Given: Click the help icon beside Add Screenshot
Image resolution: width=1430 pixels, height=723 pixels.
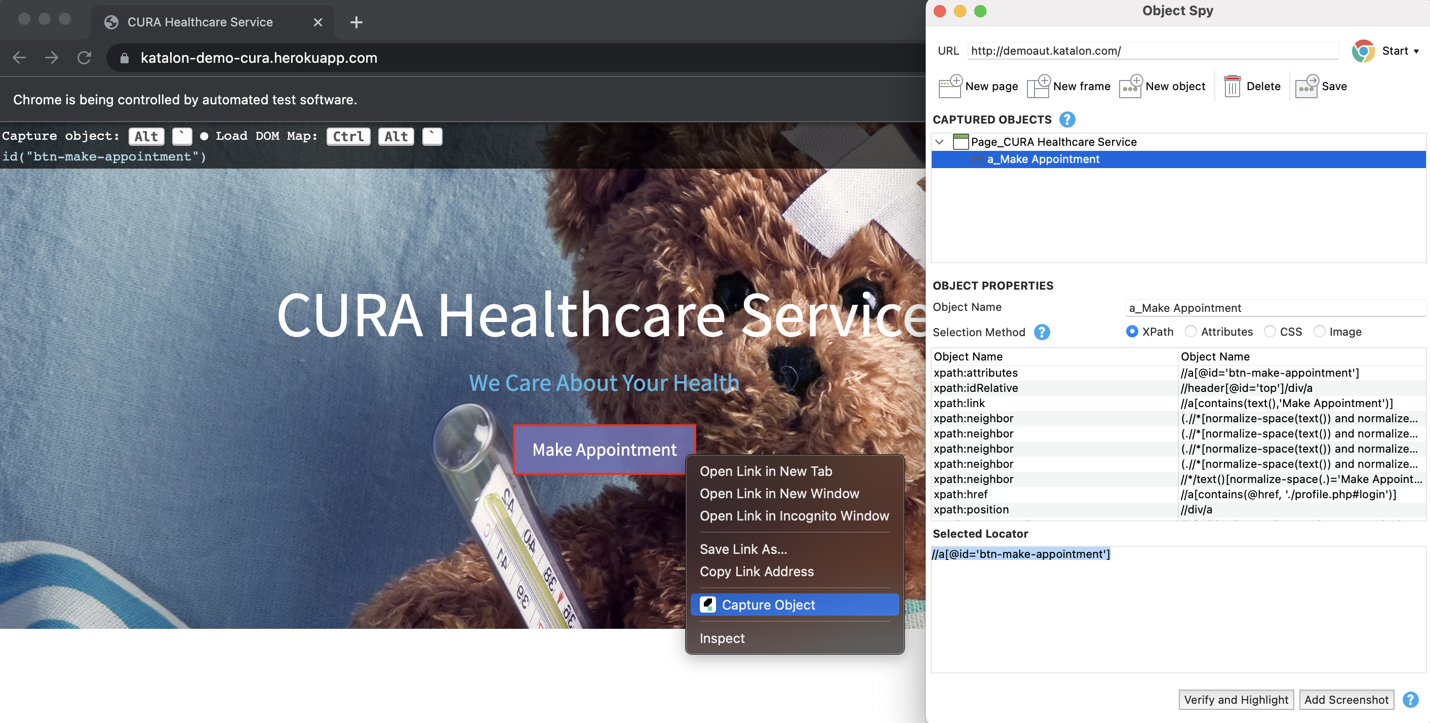Looking at the screenshot, I should pyautogui.click(x=1410, y=699).
